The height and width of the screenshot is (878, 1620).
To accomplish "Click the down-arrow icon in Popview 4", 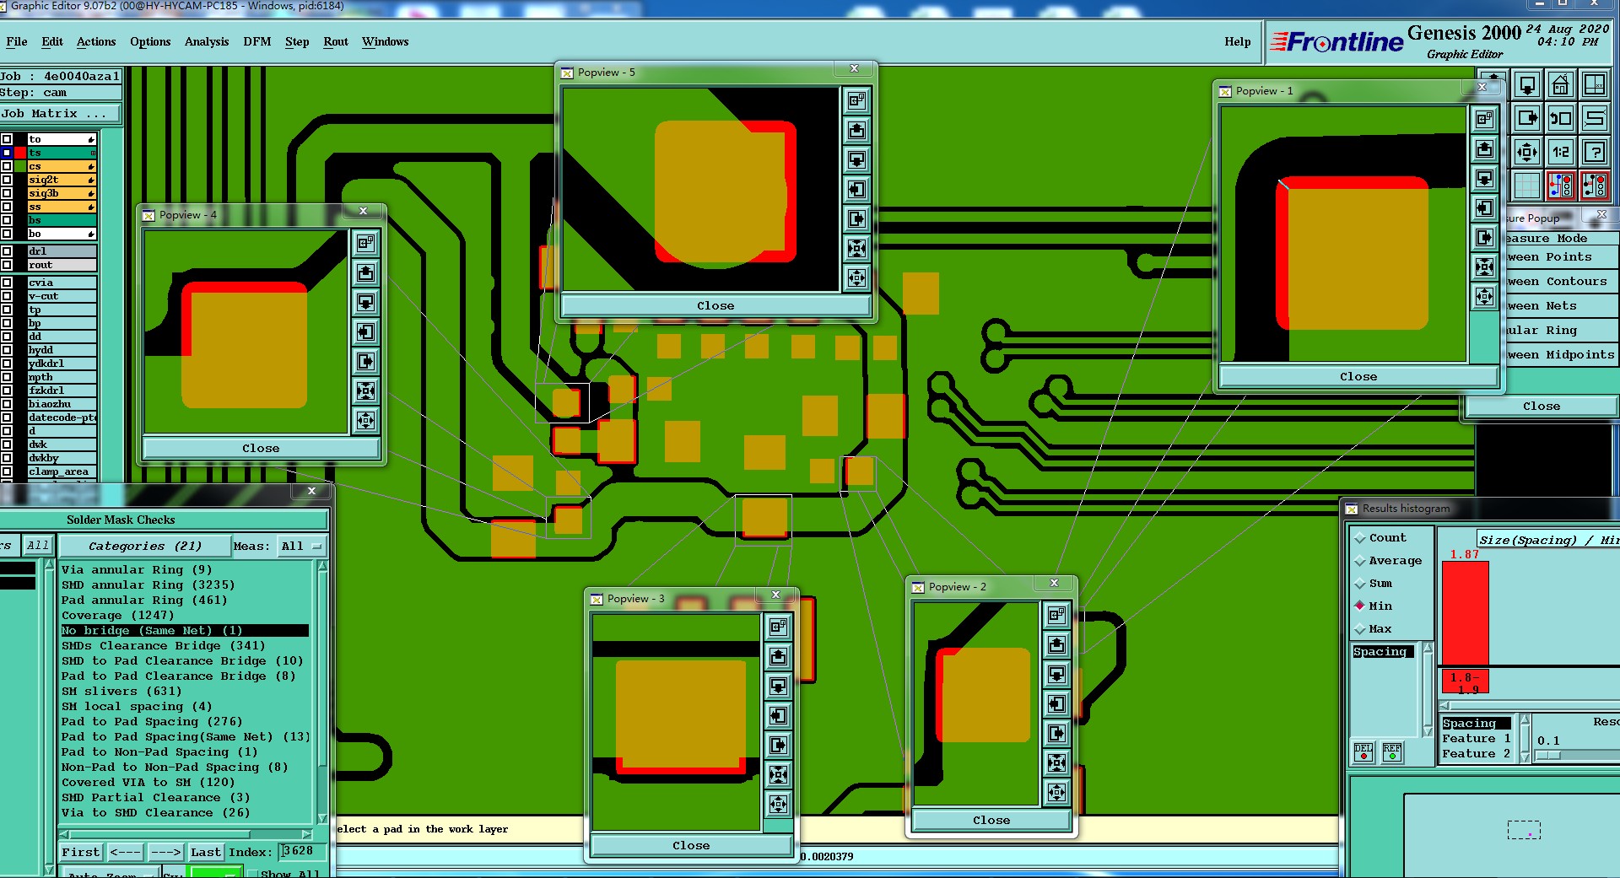I will 365,303.
